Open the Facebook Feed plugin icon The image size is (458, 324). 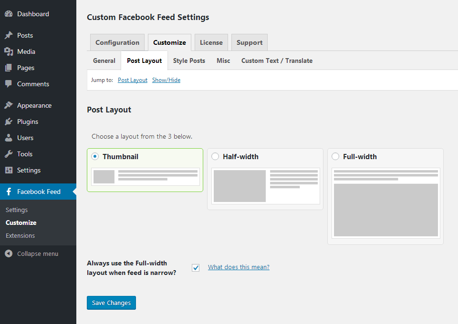click(x=9, y=192)
